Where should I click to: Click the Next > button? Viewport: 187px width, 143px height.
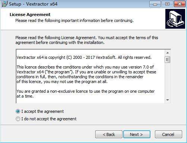point(137,134)
